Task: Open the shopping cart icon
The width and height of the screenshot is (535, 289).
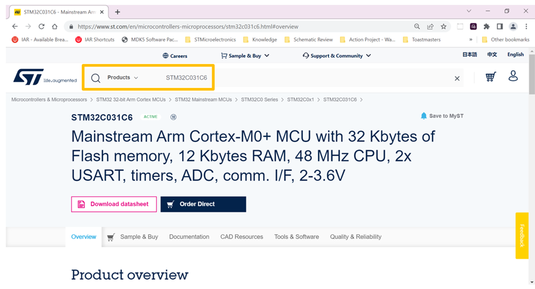Action: point(491,77)
